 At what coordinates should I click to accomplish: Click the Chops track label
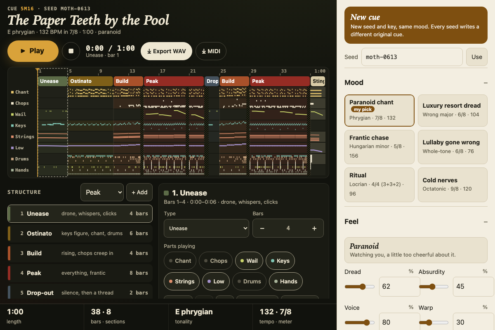coord(22,103)
